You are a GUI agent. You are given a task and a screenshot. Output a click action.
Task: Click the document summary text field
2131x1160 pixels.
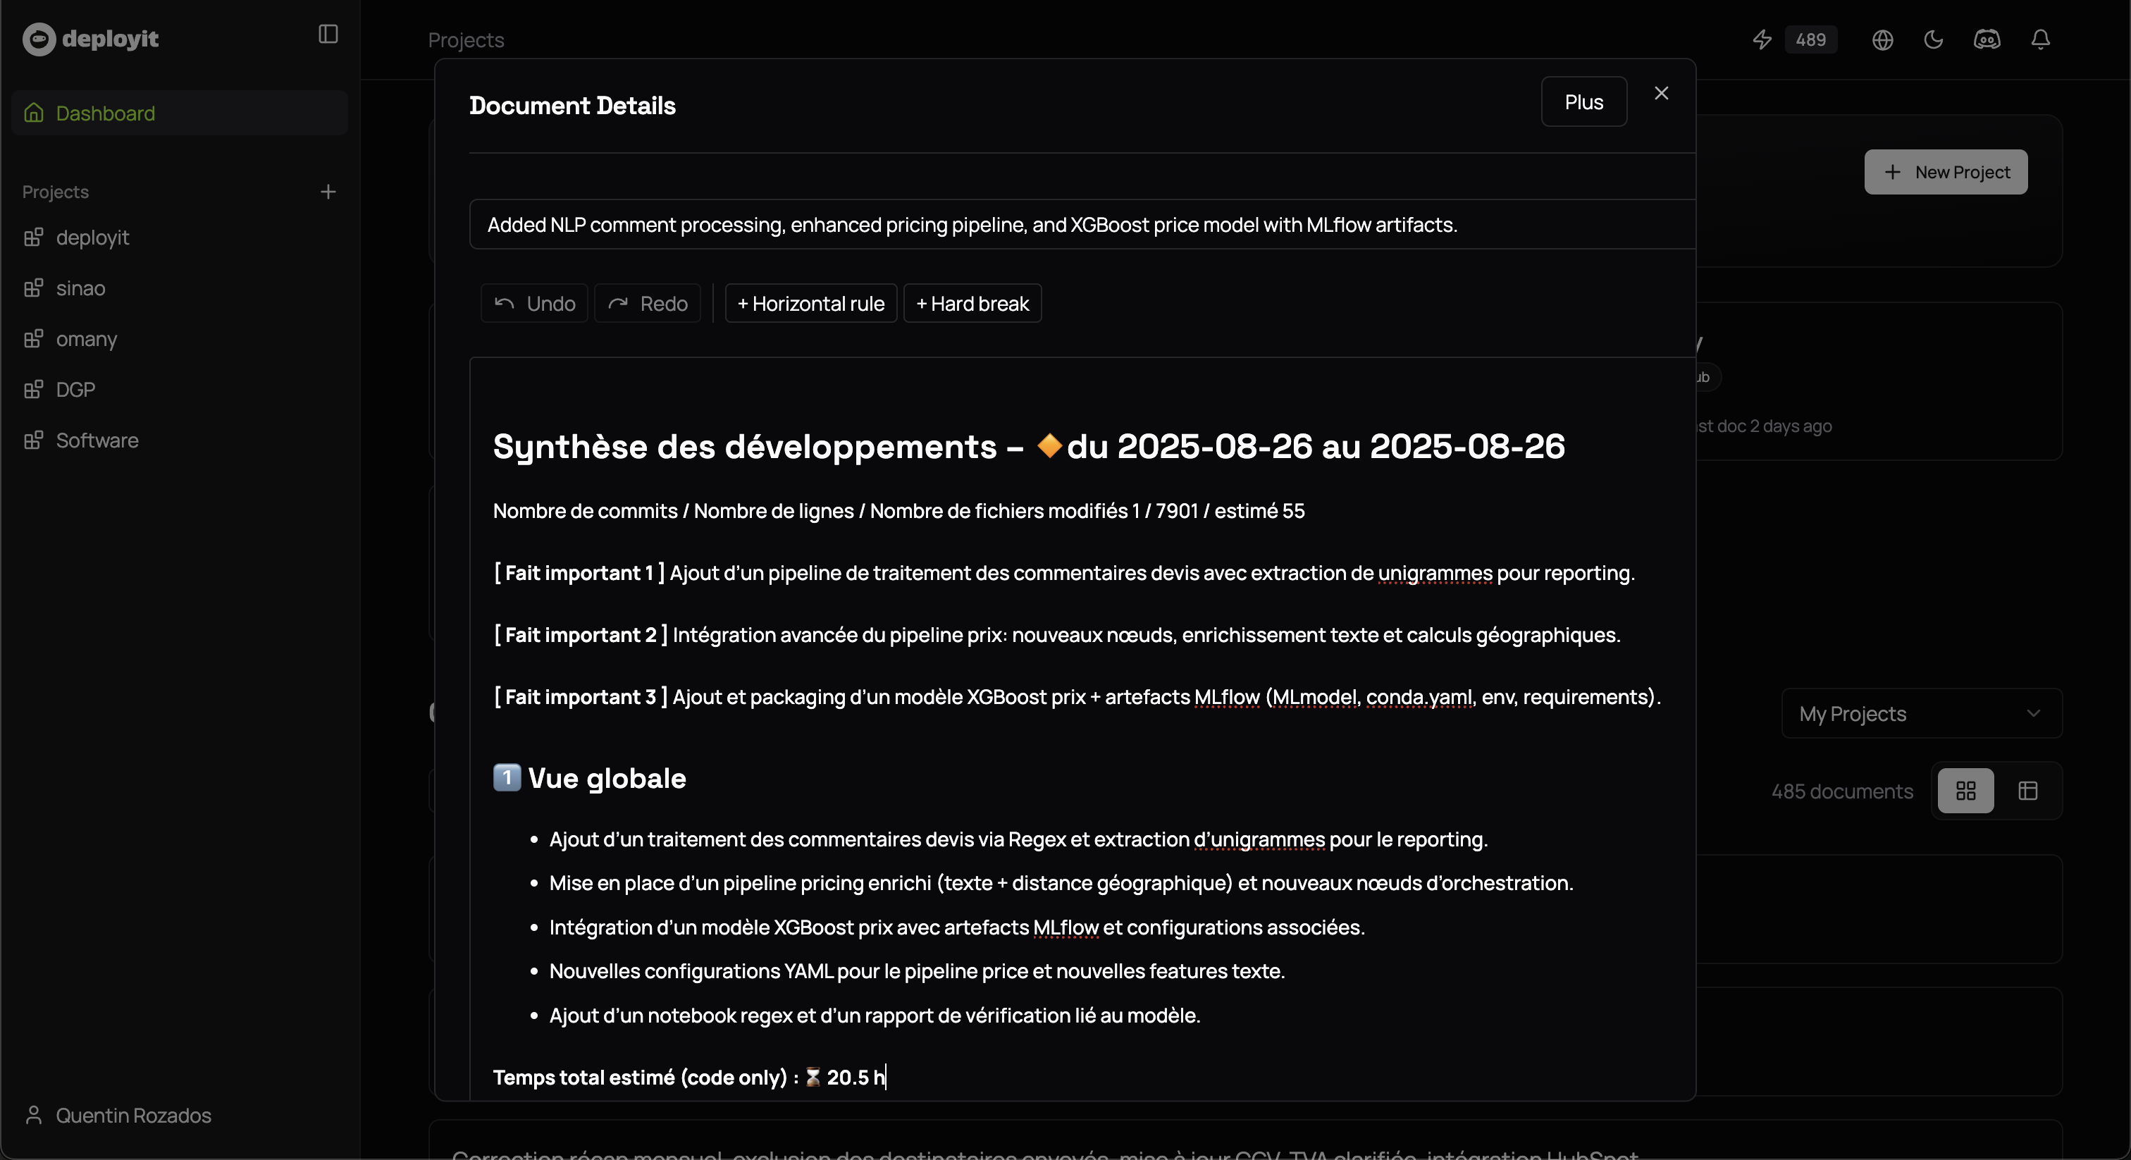click(1075, 225)
